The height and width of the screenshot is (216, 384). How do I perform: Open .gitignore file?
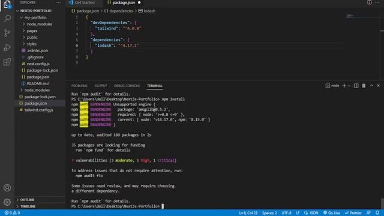click(35, 57)
